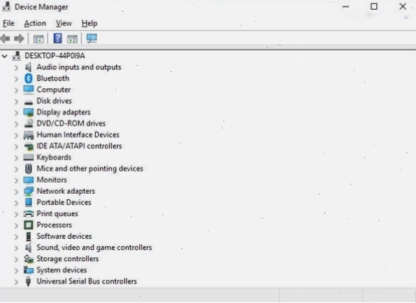Select the DESKTOP-44P0I9A label
The height and width of the screenshot is (303, 416).
pyautogui.click(x=55, y=56)
